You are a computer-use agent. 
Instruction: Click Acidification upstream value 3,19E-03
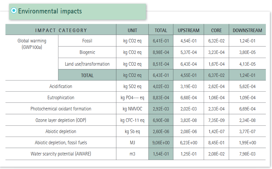[189, 86]
